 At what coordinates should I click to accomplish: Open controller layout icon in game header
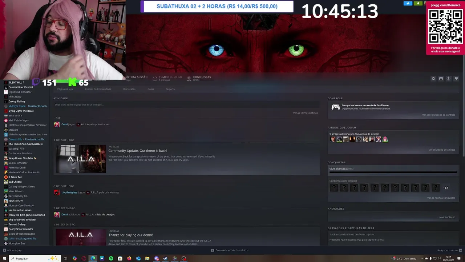(x=441, y=79)
